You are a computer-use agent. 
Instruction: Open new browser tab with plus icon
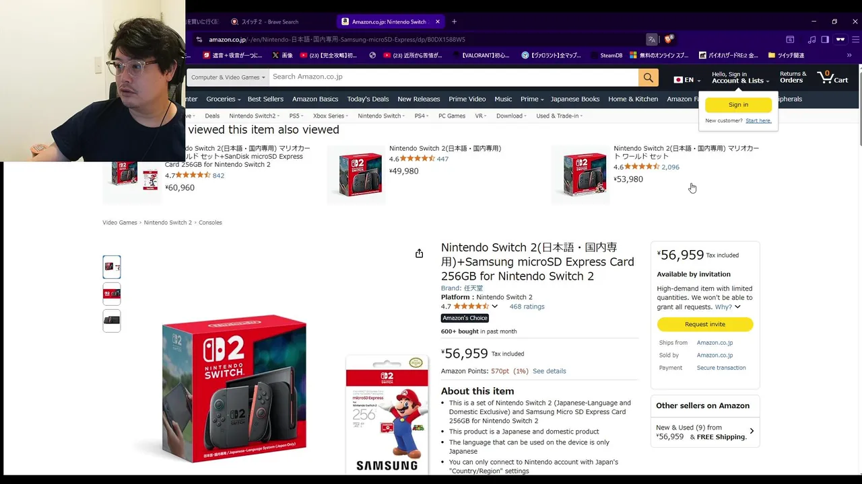pos(454,22)
